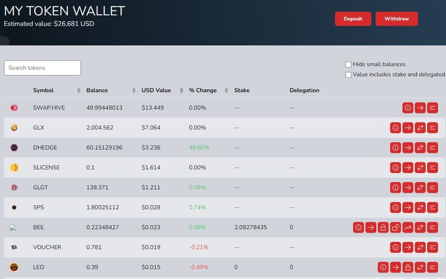
Task: Open GLGT history list icon
Action: [432, 187]
